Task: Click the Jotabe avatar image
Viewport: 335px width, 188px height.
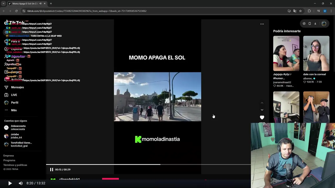Action: coord(6,136)
